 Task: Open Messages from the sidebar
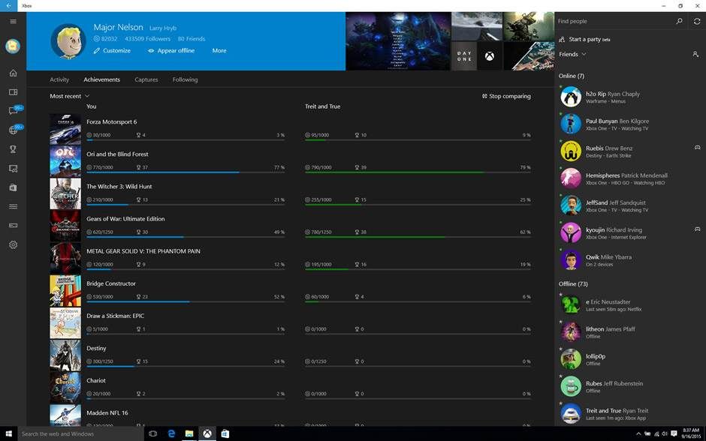[13, 111]
